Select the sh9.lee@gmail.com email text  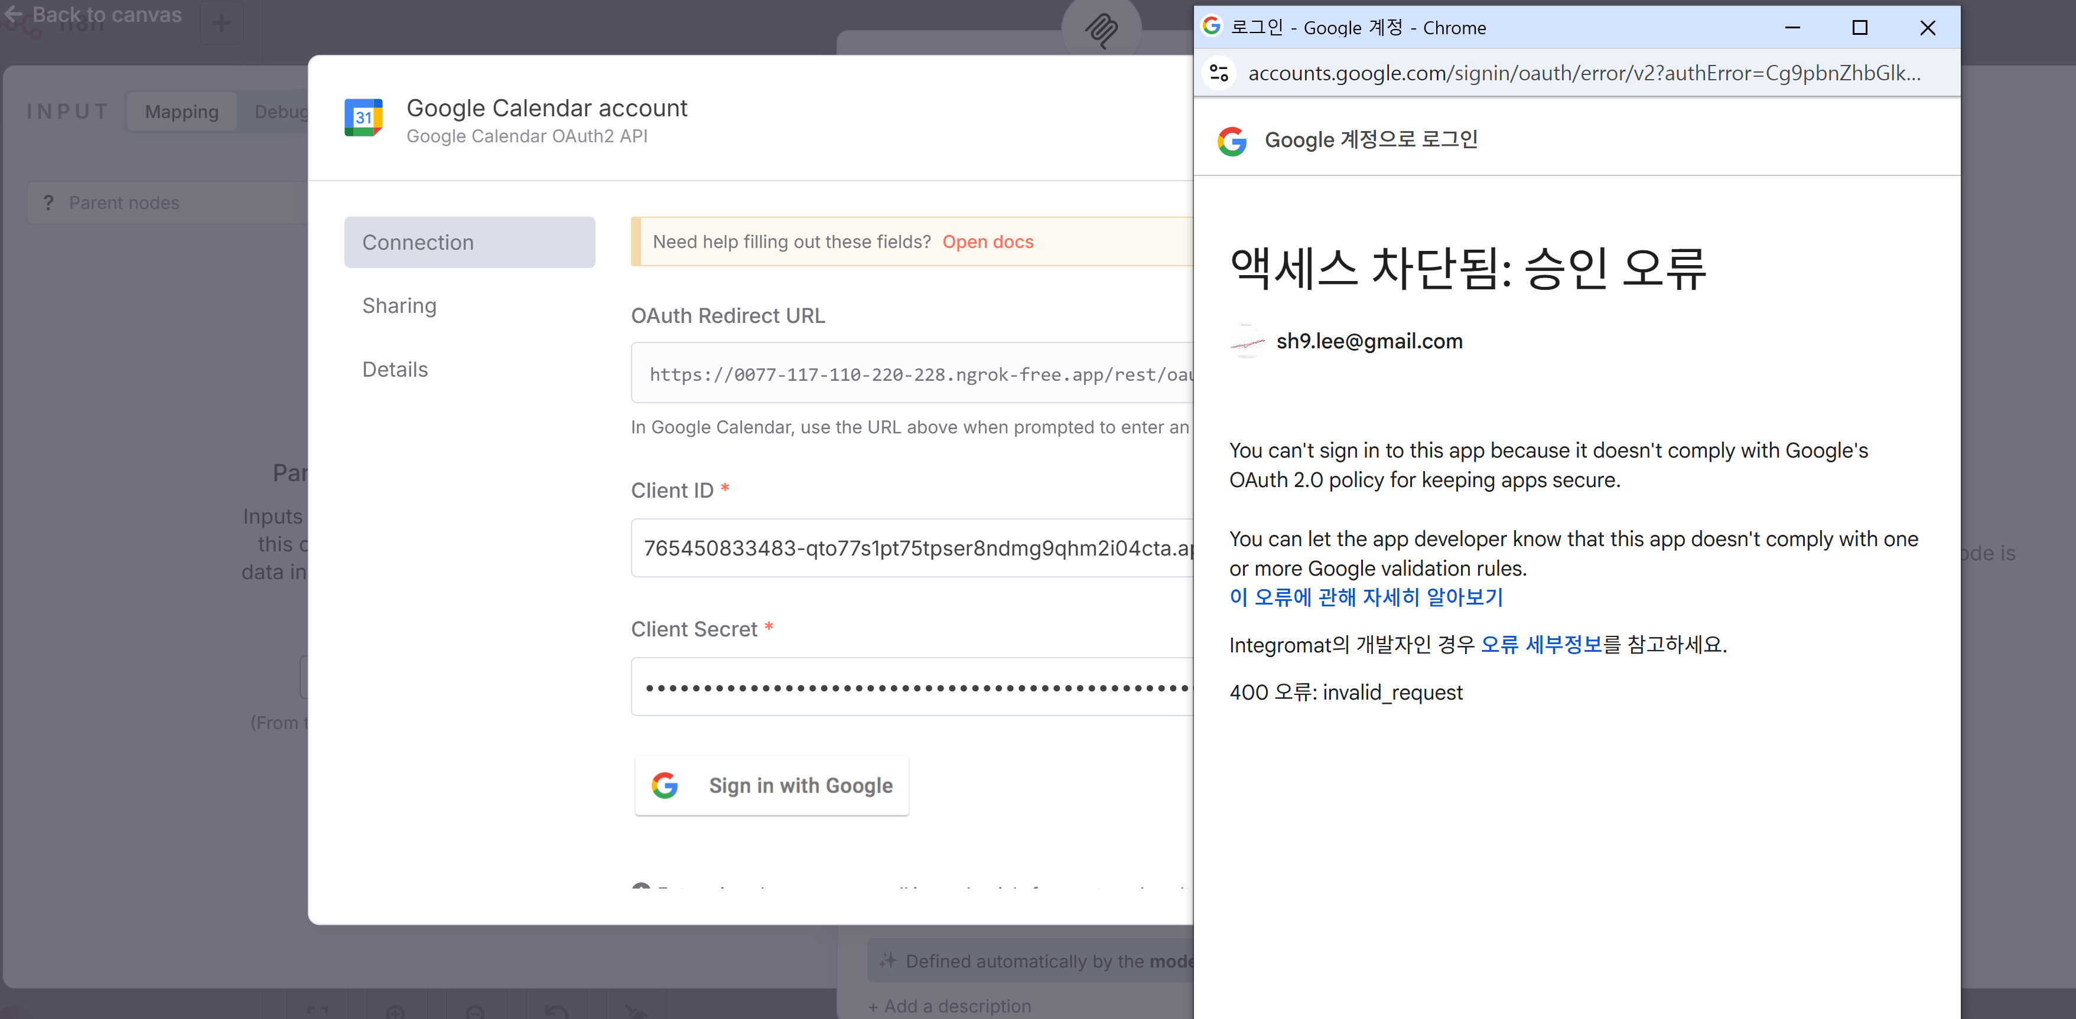point(1369,342)
